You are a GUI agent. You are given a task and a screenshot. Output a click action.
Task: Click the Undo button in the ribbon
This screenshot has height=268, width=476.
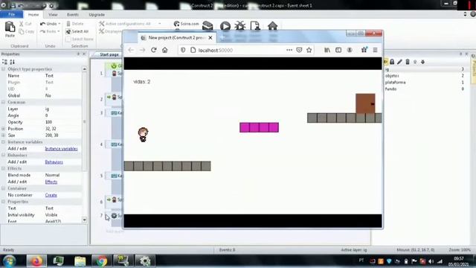[x=48, y=24]
